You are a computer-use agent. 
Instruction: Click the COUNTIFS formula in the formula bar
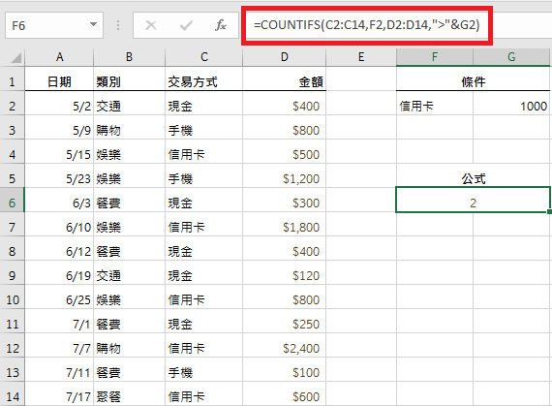tap(366, 25)
